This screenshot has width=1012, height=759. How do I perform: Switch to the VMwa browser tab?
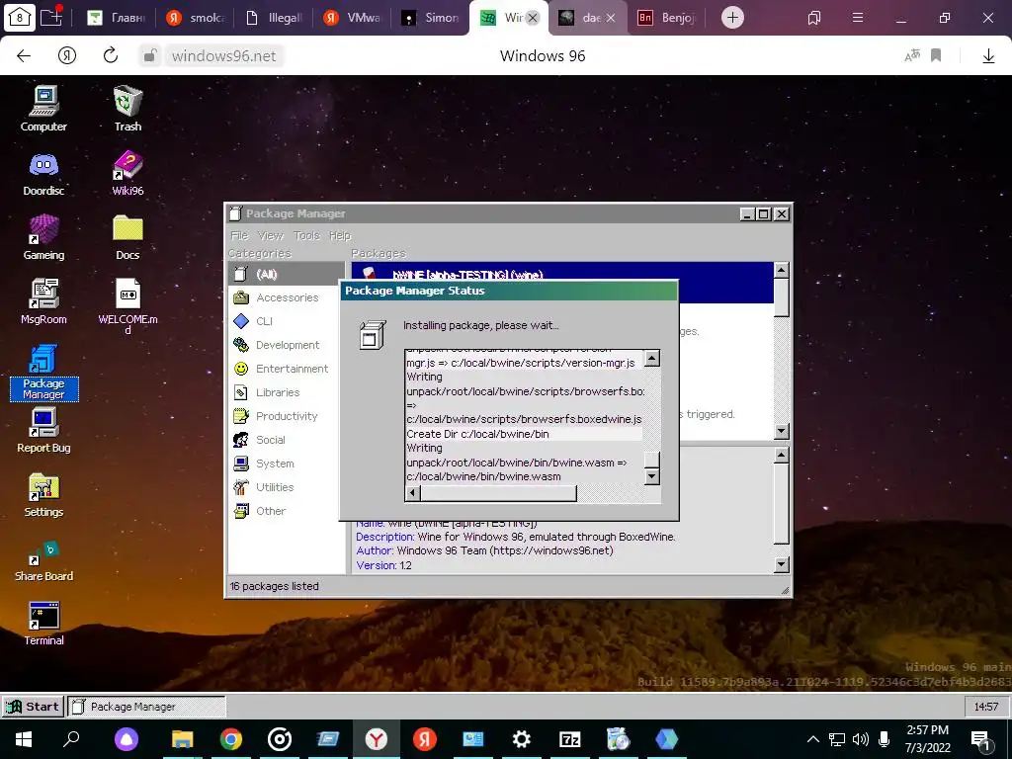coord(353,18)
